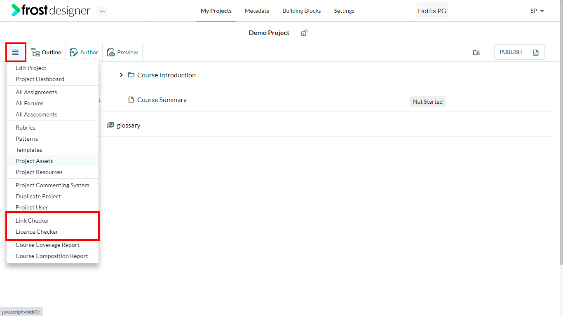Screen dimensions: 563x316
Task: Click the Not Started status badge
Action: point(428,102)
